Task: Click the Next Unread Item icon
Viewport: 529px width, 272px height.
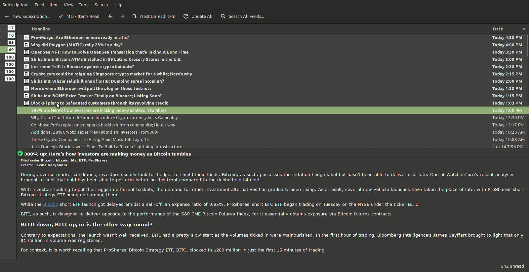Action: (134, 16)
